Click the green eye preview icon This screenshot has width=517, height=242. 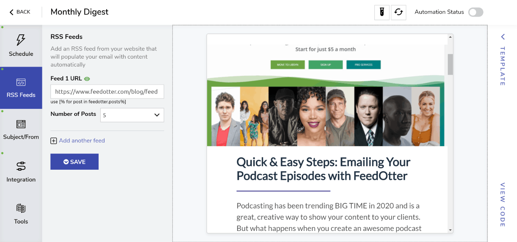click(87, 79)
